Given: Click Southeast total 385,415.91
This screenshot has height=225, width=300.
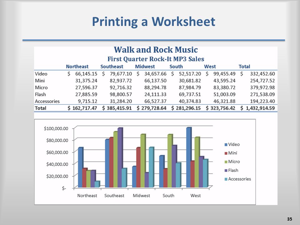Looking at the screenshot, I should pyautogui.click(x=119, y=108).
